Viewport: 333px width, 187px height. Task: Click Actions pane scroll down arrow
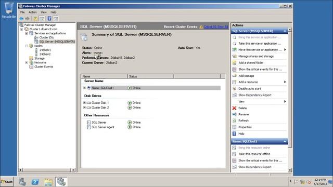pos(290,170)
